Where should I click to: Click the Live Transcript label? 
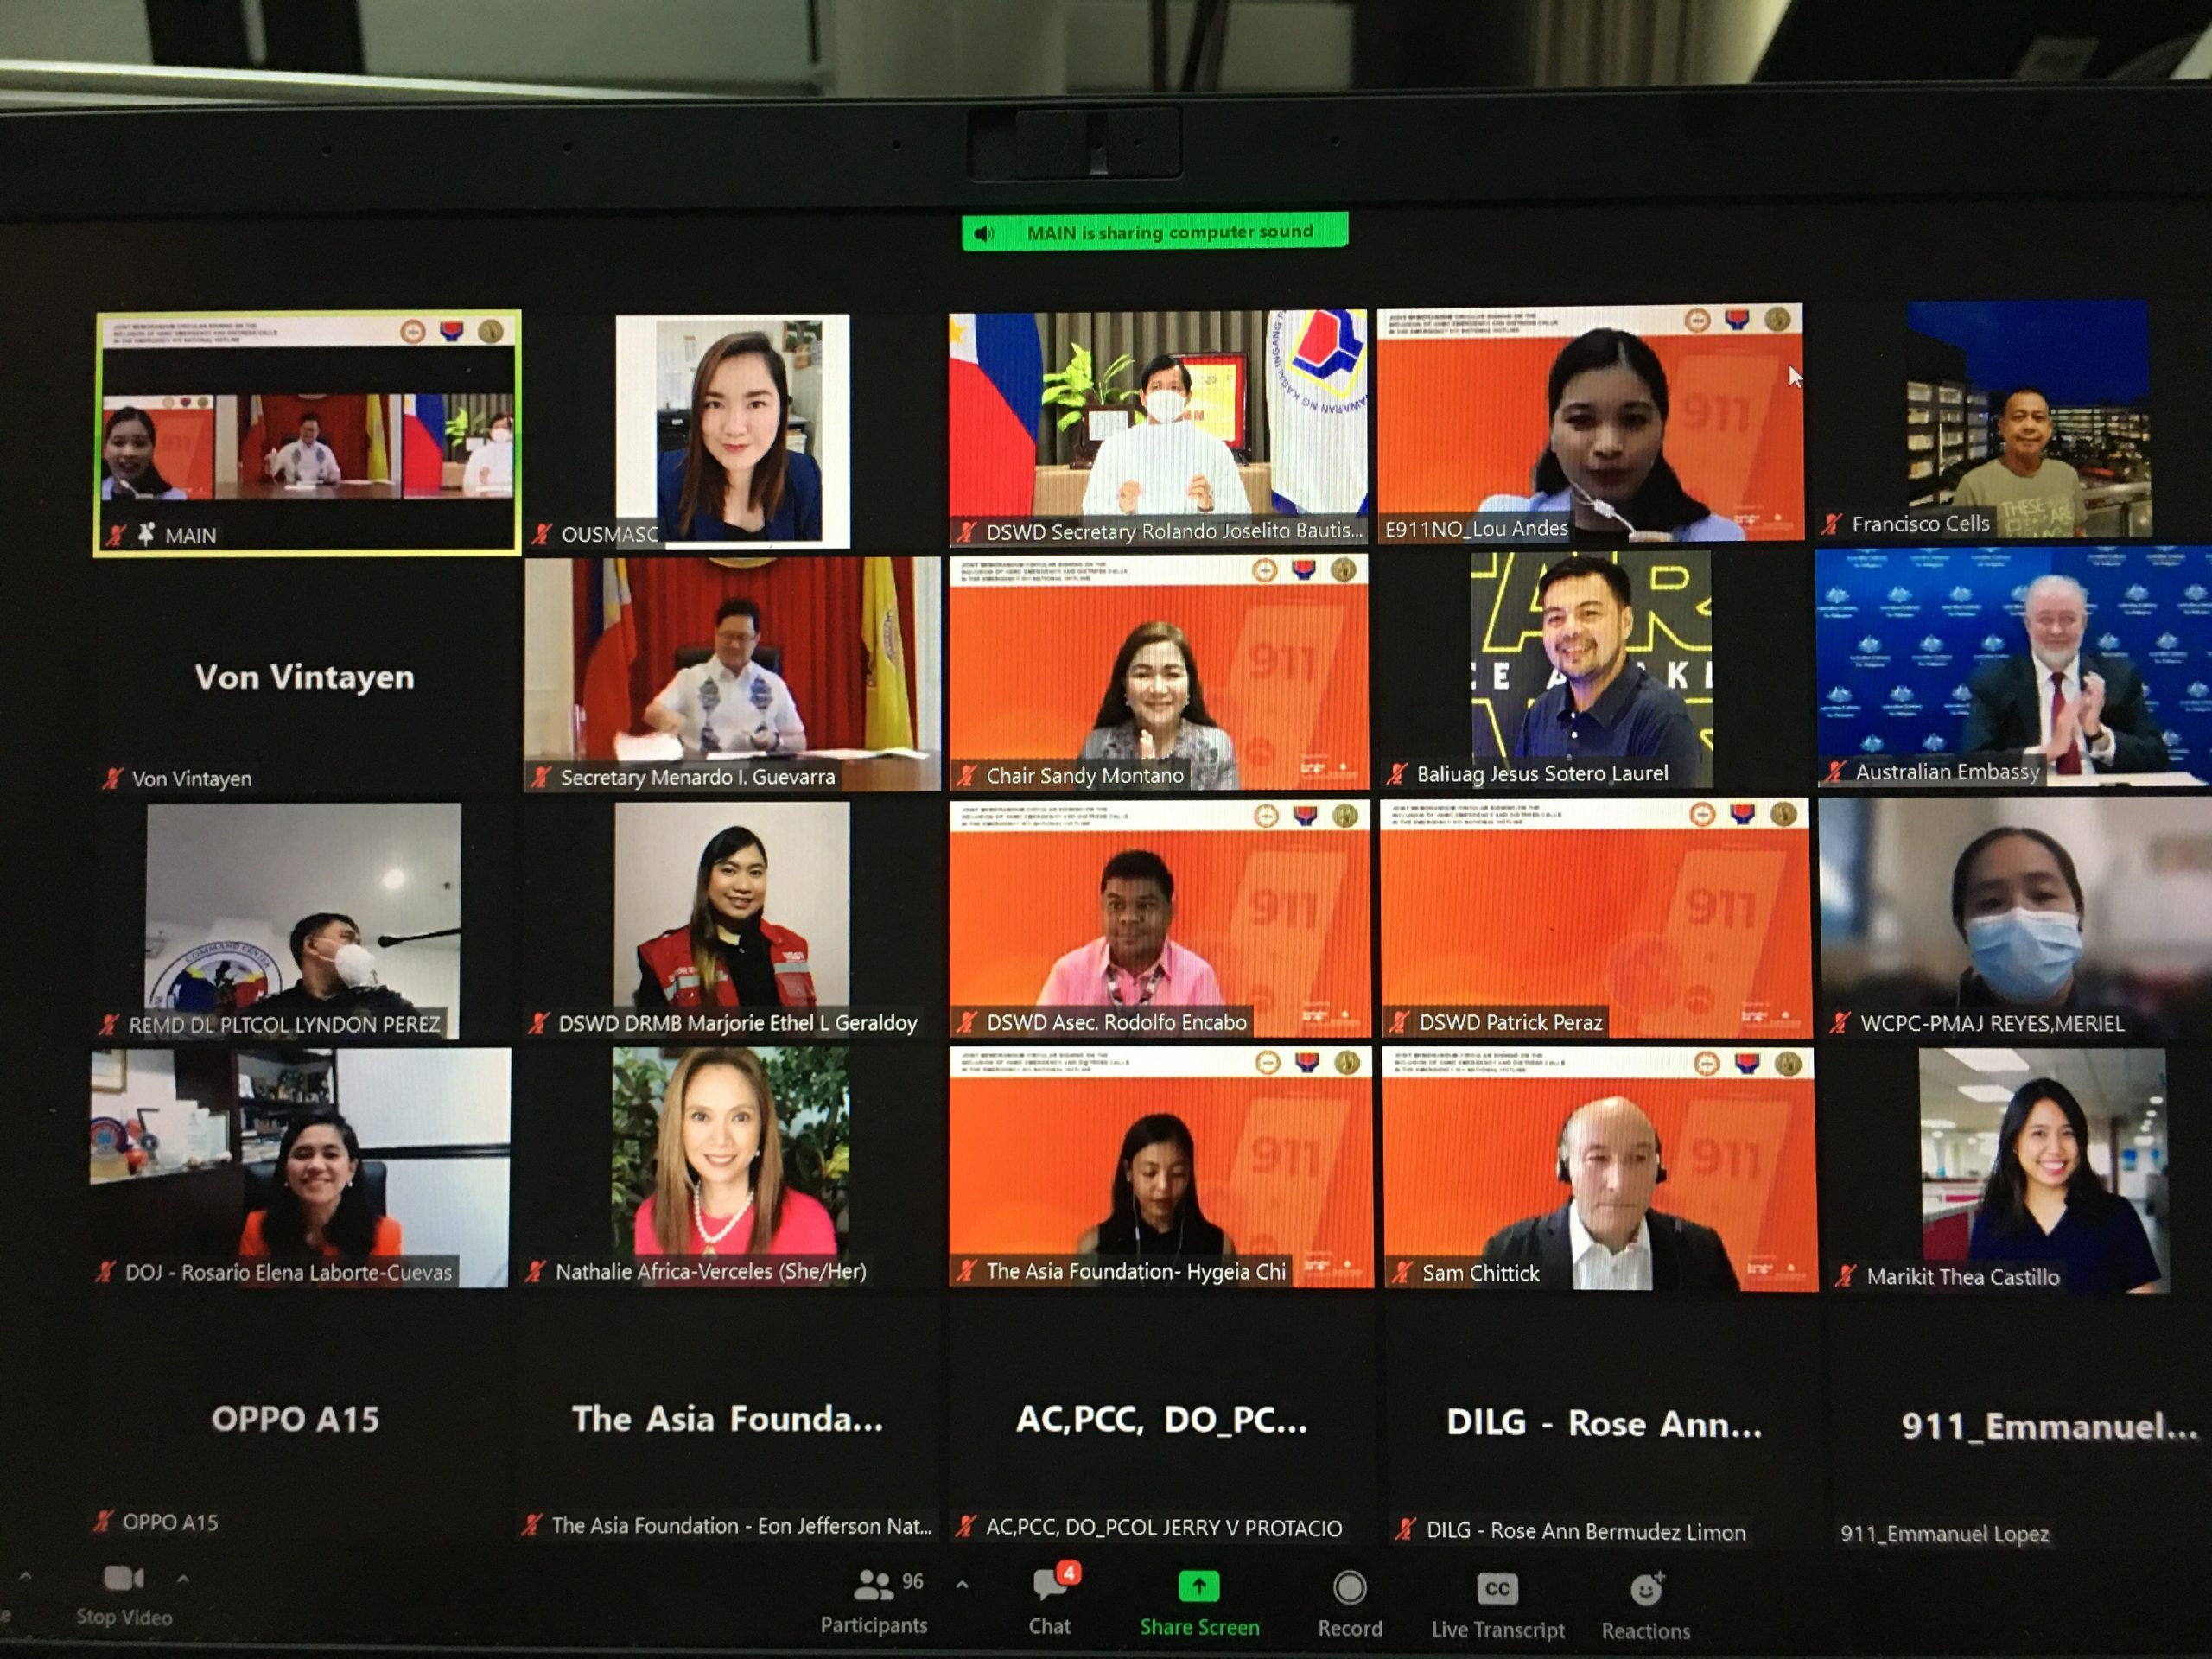[1498, 1630]
